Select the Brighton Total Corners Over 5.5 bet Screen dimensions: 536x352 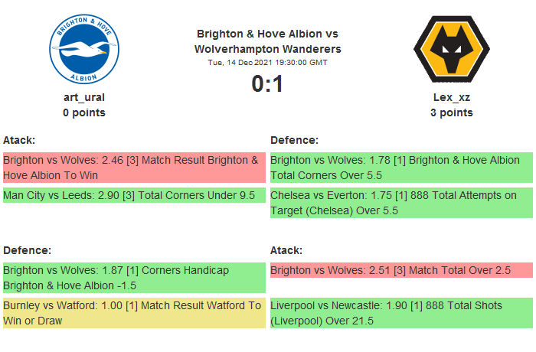point(401,168)
